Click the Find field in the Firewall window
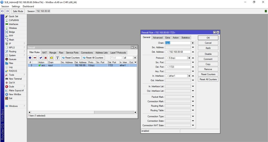The height and width of the screenshot is (142, 268). (x=116, y=58)
